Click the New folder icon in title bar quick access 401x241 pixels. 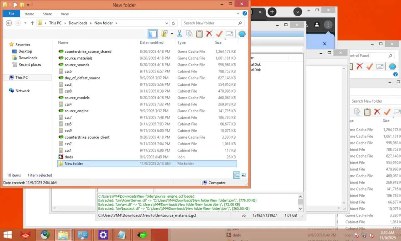tap(22, 5)
